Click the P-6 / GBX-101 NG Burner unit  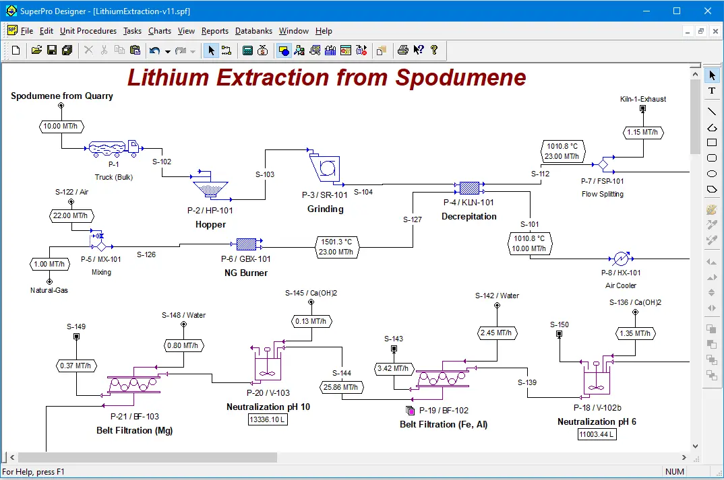coord(247,244)
